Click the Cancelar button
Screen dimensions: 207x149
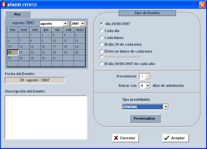(x=125, y=138)
